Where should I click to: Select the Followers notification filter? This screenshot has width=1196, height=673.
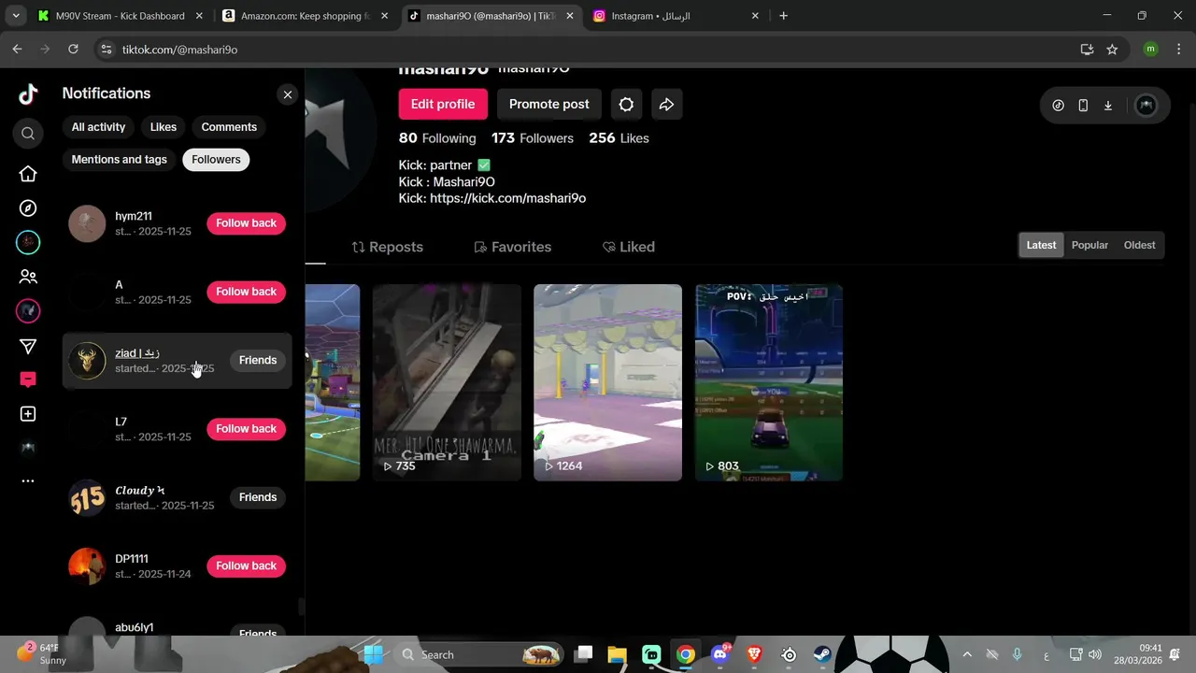click(x=216, y=160)
